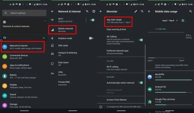
Task: Toggle Airplane mode switch
Action: (91, 38)
